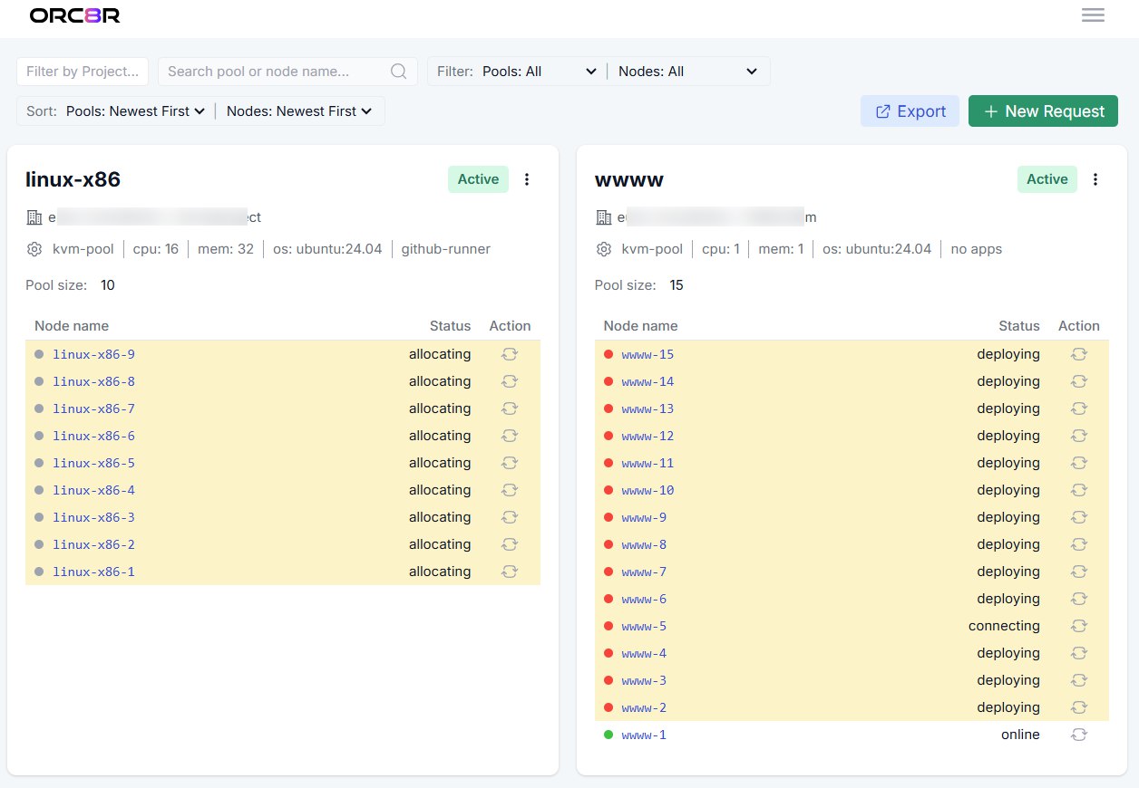Open linux-x86 pool options menu
The height and width of the screenshot is (788, 1139).
pos(527,179)
